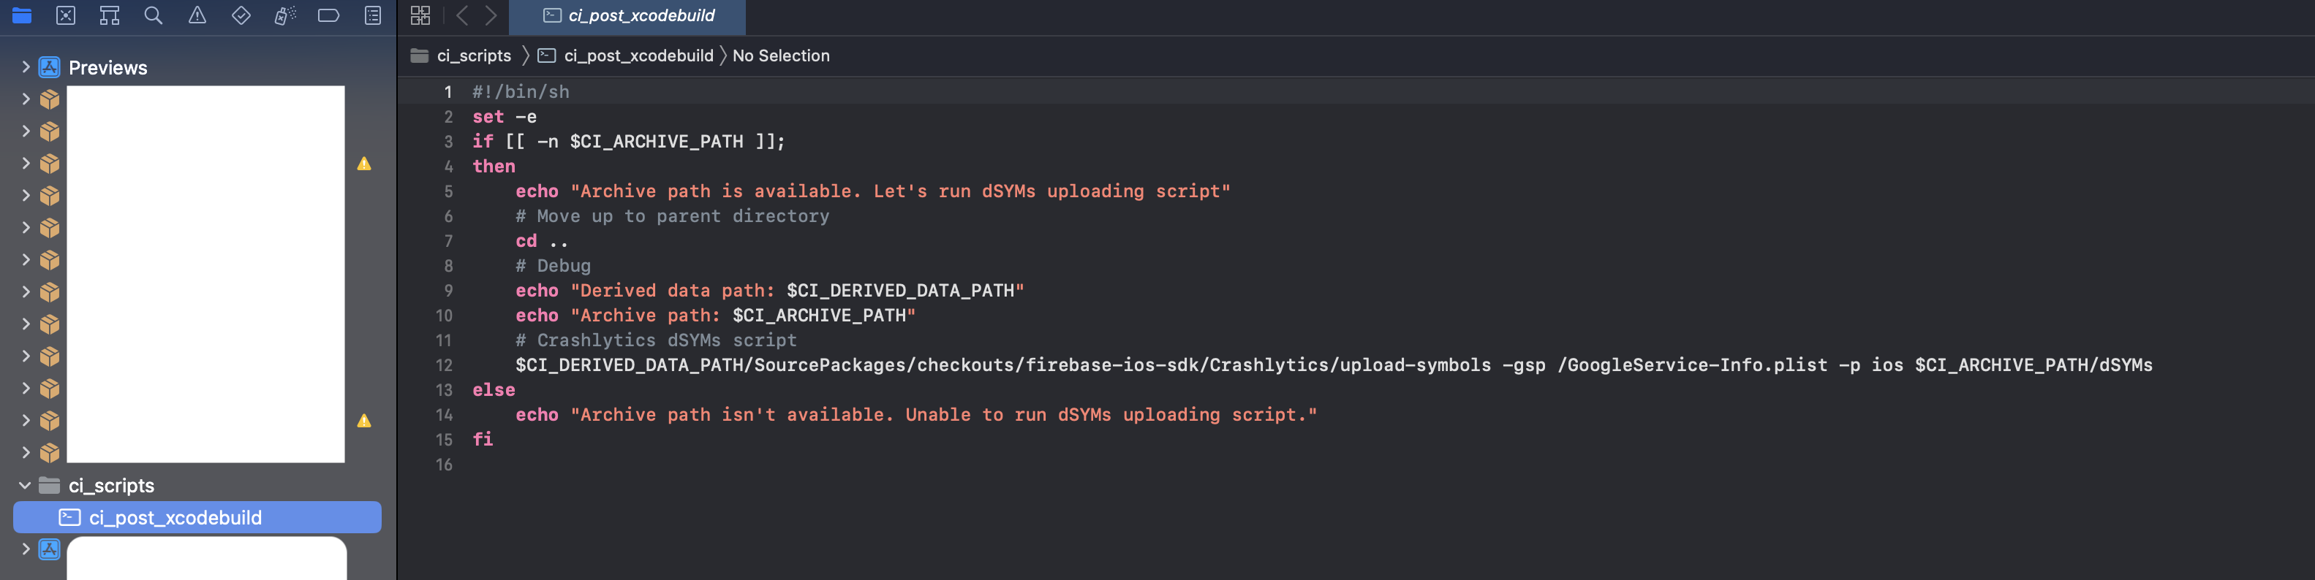Viewport: 2315px width, 580px height.
Task: Click the "# Debug" comment
Action: 553,266
